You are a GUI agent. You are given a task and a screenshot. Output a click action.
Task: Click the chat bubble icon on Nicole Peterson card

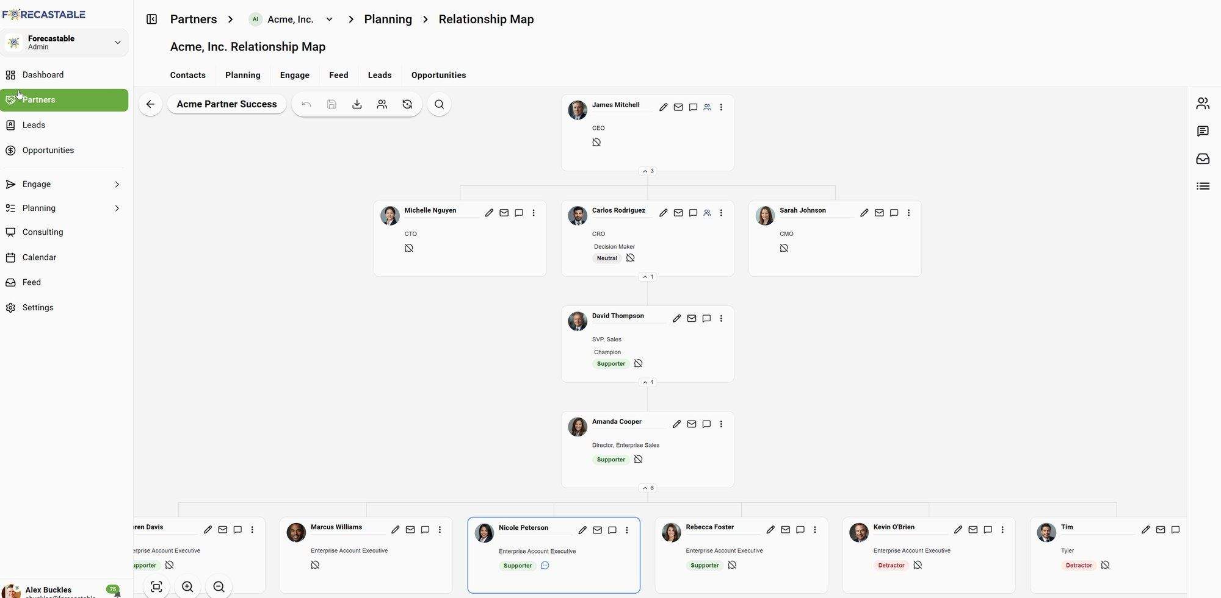[x=545, y=566]
